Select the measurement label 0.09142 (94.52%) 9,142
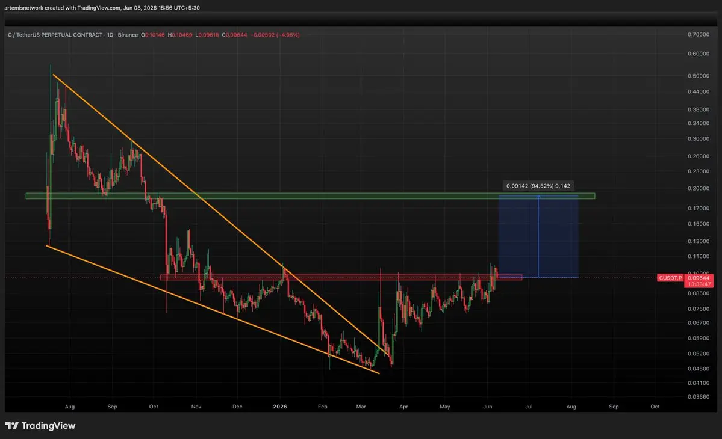Viewport: 722px width, 439px height. click(538, 186)
